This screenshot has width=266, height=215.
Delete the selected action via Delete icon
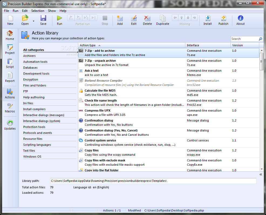point(147,20)
